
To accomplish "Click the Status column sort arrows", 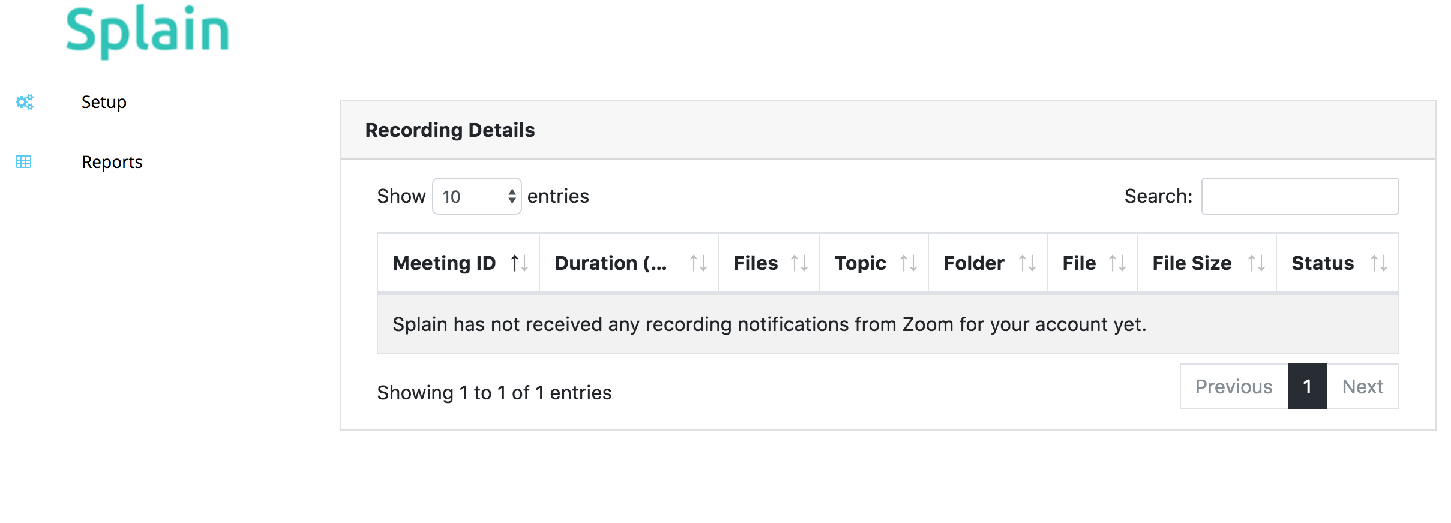I will (1378, 263).
